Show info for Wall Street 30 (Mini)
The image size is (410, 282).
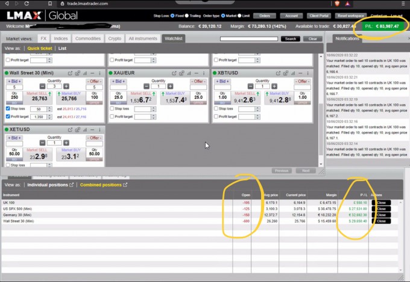tap(99, 73)
